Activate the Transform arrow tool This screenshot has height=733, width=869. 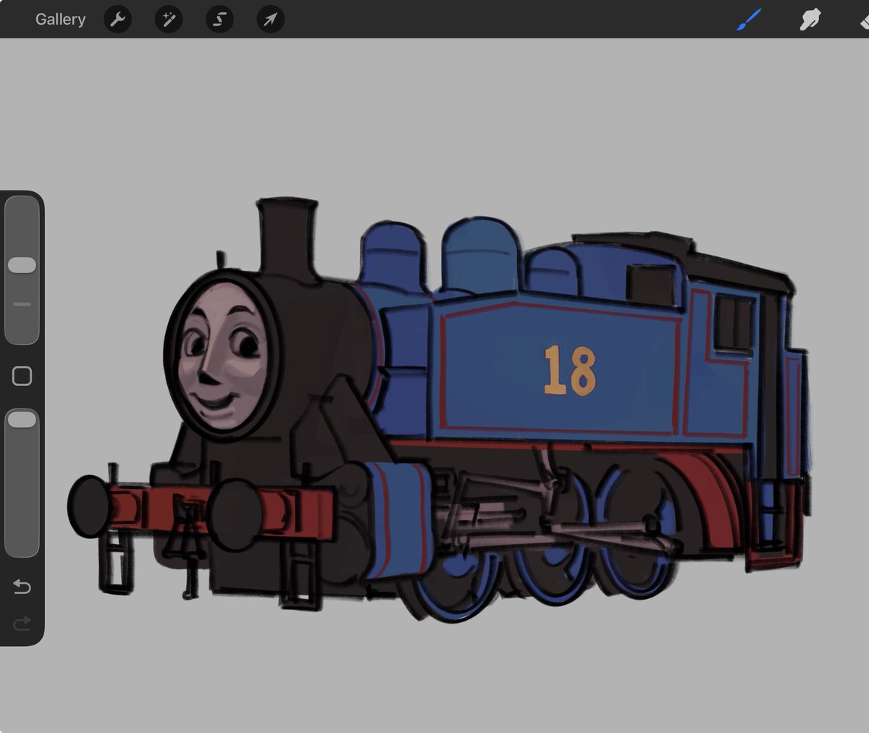point(270,20)
